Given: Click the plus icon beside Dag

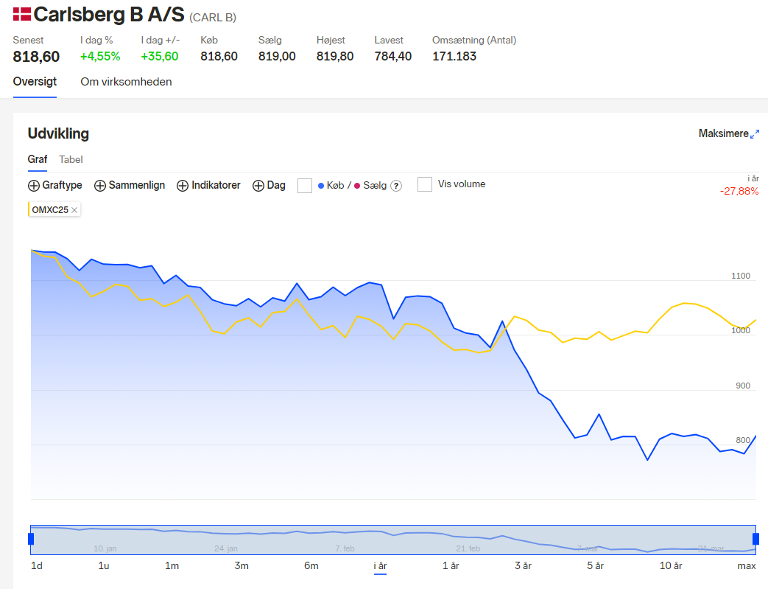Looking at the screenshot, I should pyautogui.click(x=258, y=186).
